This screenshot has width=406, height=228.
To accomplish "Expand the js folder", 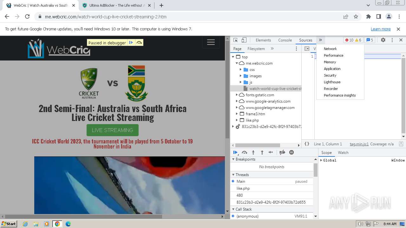I will (241, 82).
